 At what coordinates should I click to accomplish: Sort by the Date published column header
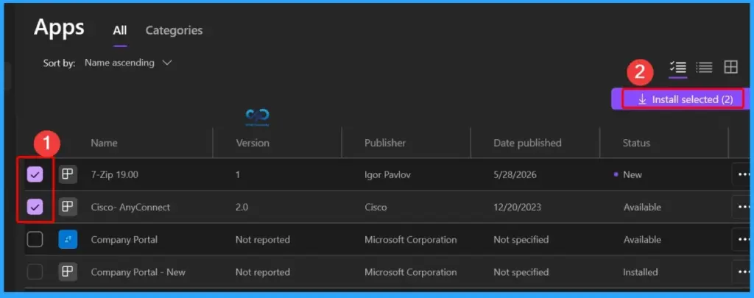point(527,143)
